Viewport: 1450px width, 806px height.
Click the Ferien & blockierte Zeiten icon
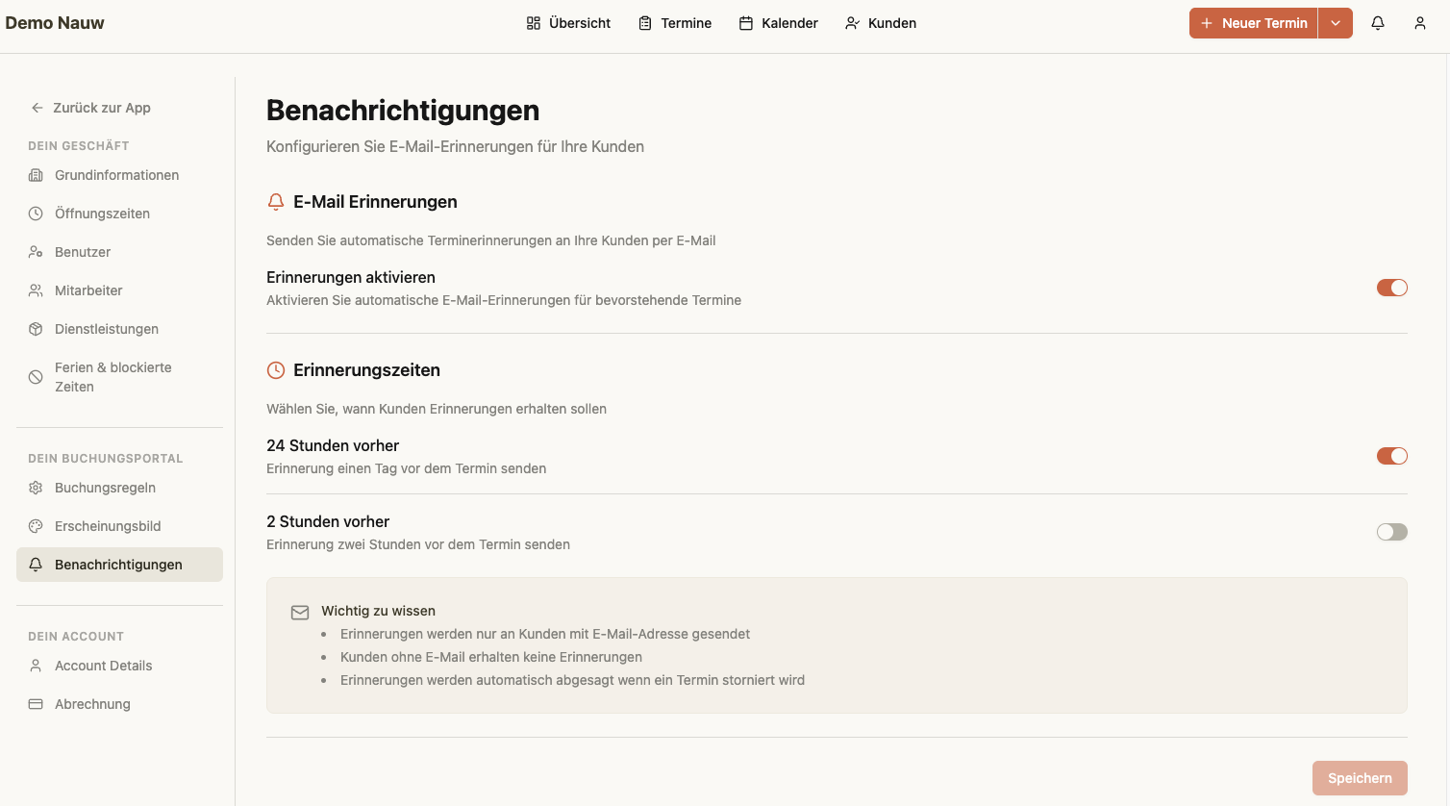(36, 377)
